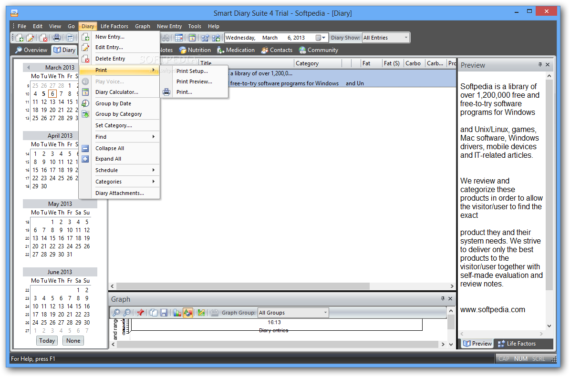Click the expand groups toolbar icon
The height and width of the screenshot is (377, 570).
pyautogui.click(x=216, y=38)
